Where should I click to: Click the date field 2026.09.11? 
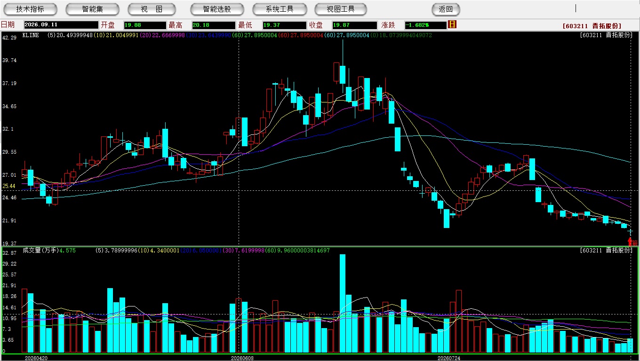[x=61, y=25]
